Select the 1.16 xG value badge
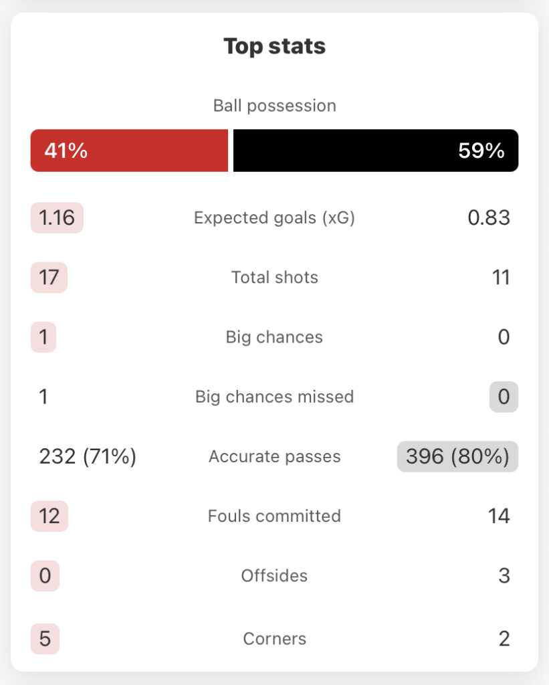Screen dimensions: 549x685 57,217
